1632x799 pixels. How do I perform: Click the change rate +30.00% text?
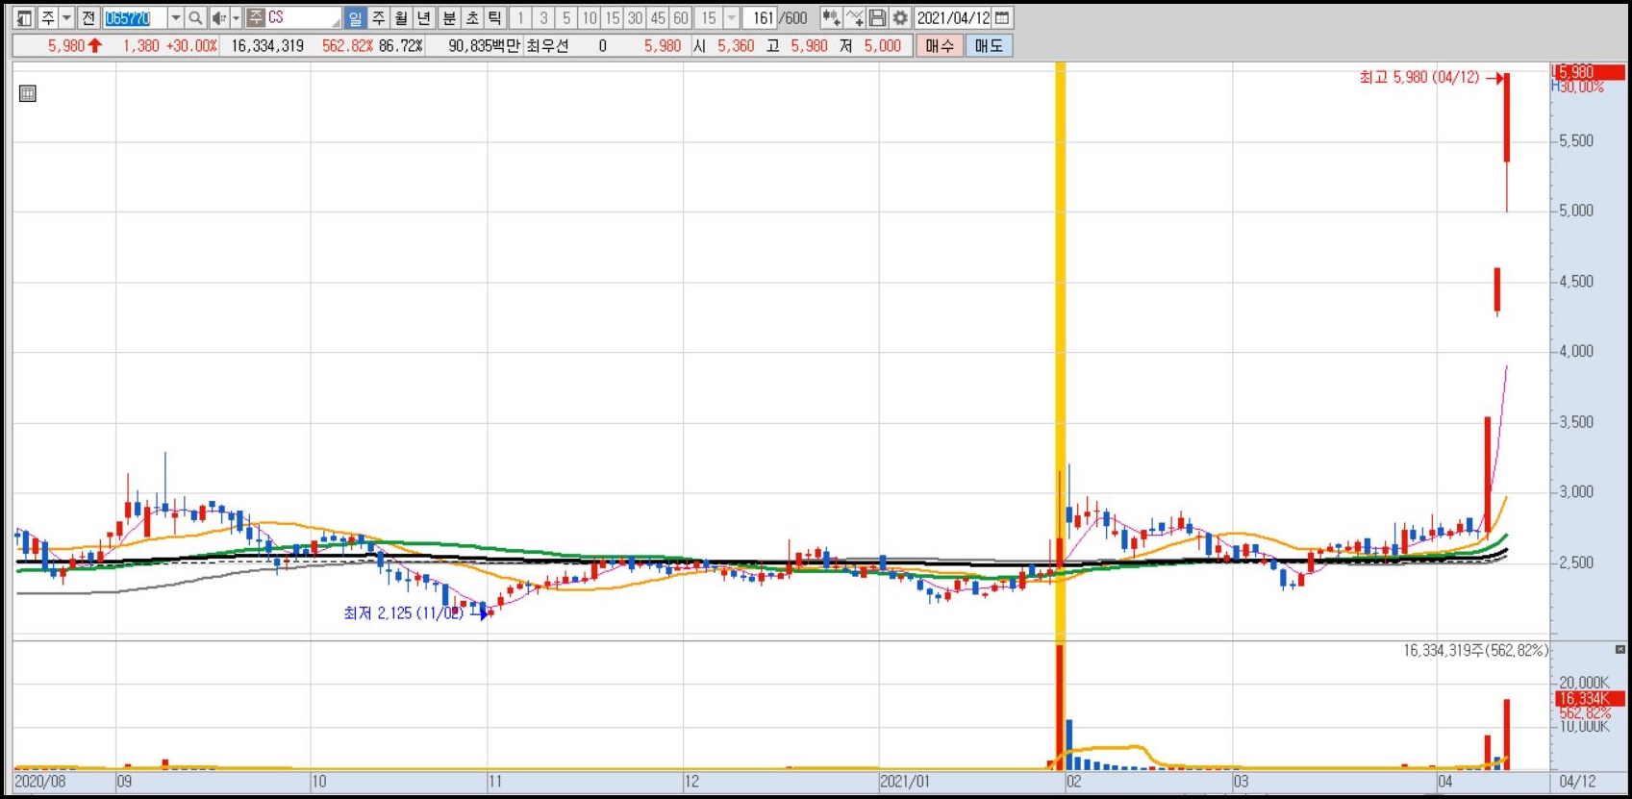click(191, 45)
